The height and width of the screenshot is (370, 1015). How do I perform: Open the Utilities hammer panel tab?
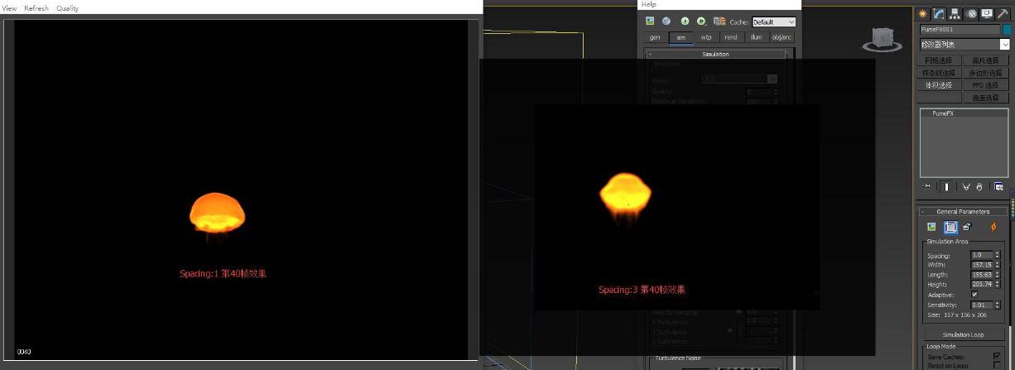tap(1002, 13)
